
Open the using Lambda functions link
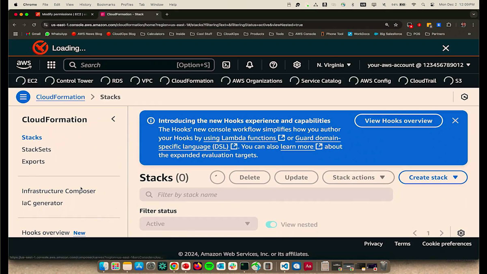244,138
